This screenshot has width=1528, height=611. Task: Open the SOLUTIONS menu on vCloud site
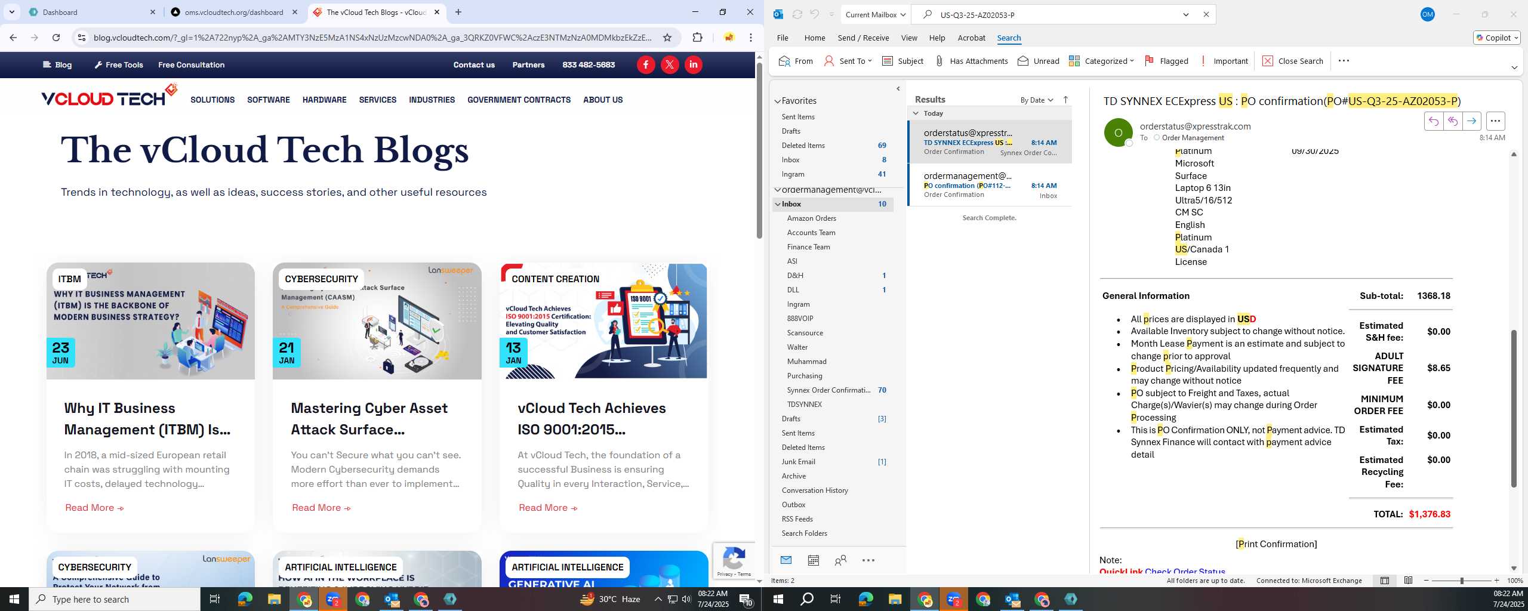tap(212, 100)
